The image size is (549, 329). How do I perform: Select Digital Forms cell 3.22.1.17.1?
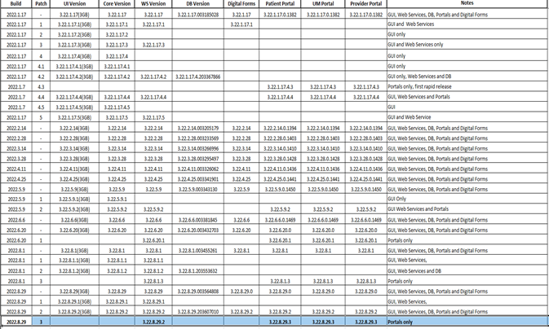[x=241, y=25]
